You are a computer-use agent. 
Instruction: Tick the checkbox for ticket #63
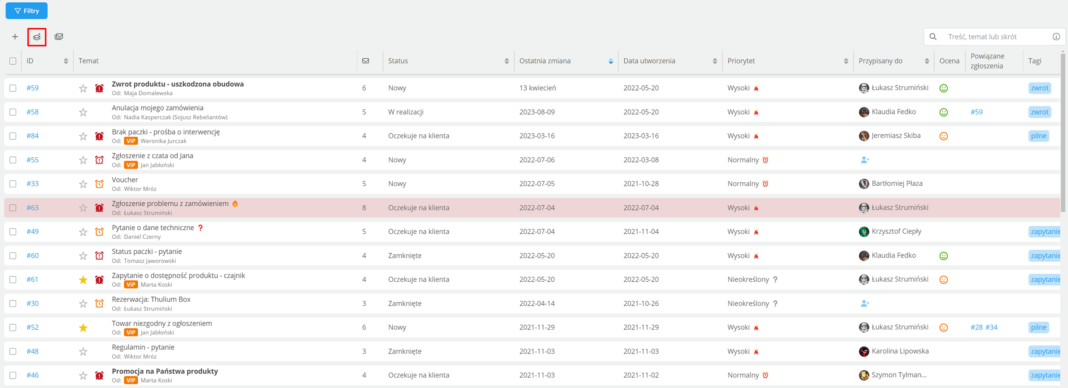point(13,208)
